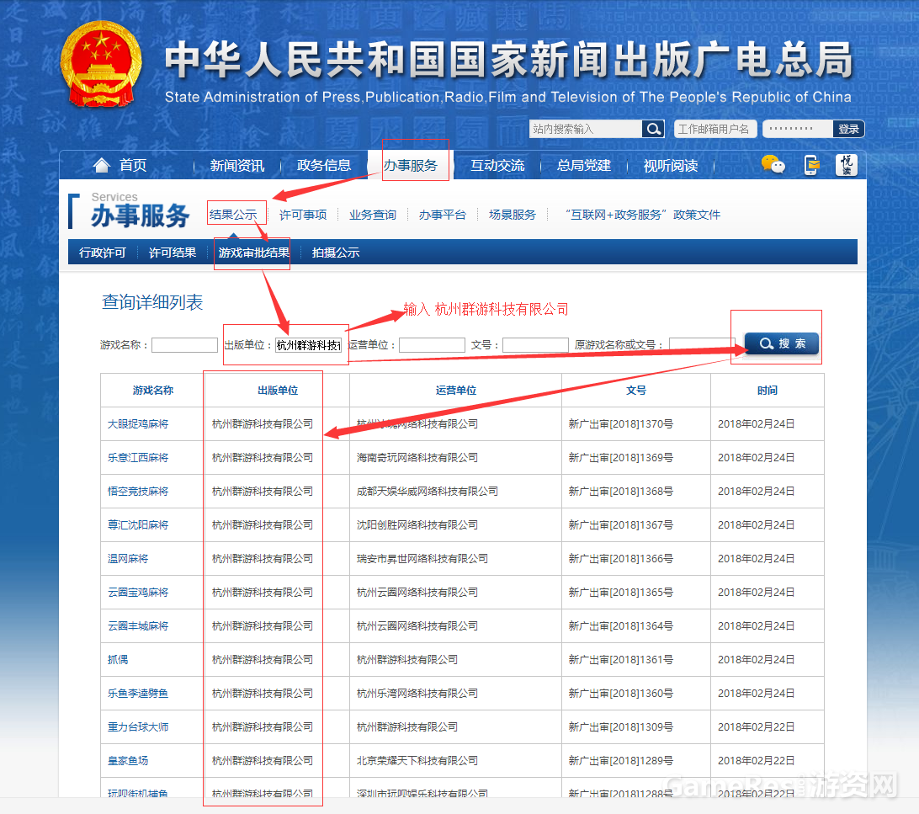Open the 温网麻将 game link
919x814 pixels.
coord(128,558)
